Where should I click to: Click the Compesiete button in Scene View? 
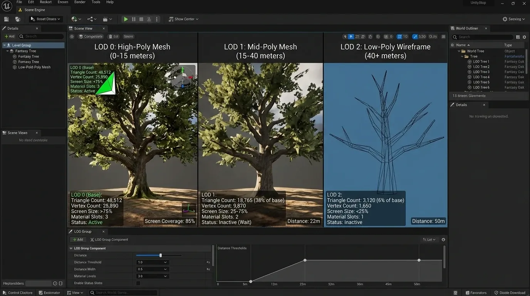[x=91, y=37]
